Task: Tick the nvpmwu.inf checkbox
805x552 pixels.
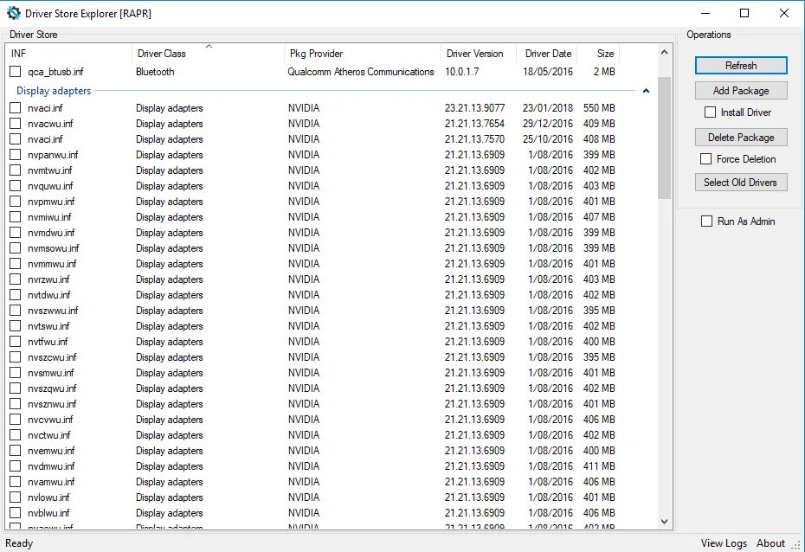Action: pos(16,201)
